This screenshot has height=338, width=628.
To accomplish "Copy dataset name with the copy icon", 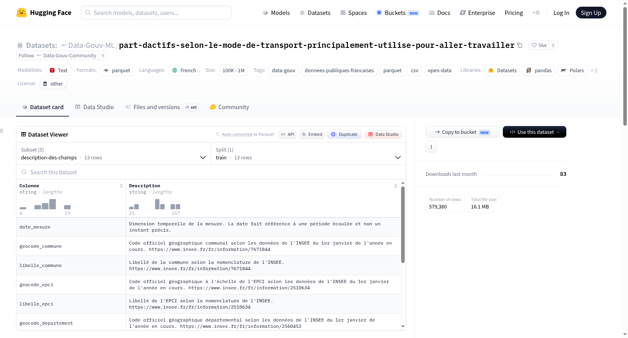I will click(520, 45).
